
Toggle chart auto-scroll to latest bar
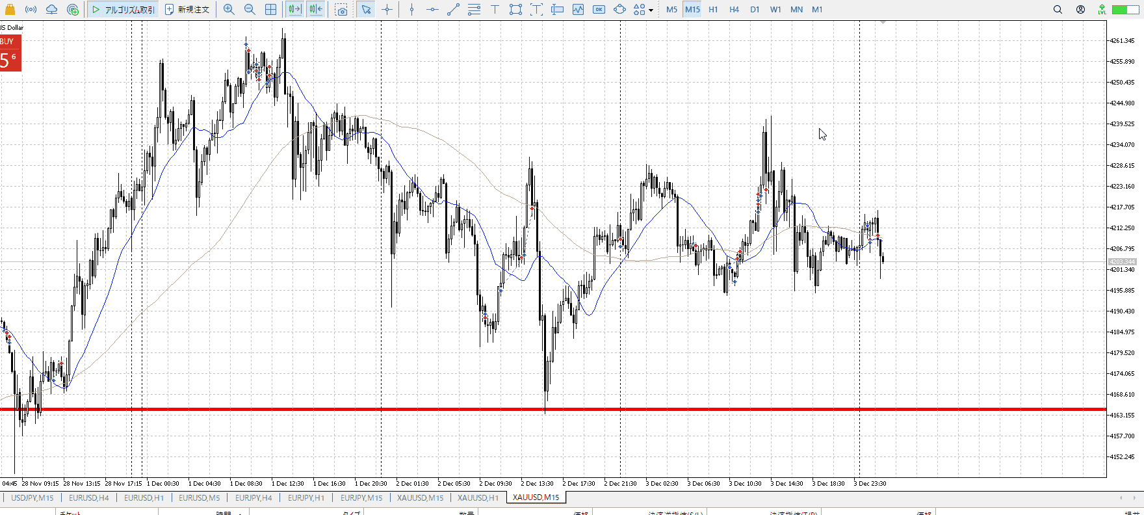pos(294,10)
